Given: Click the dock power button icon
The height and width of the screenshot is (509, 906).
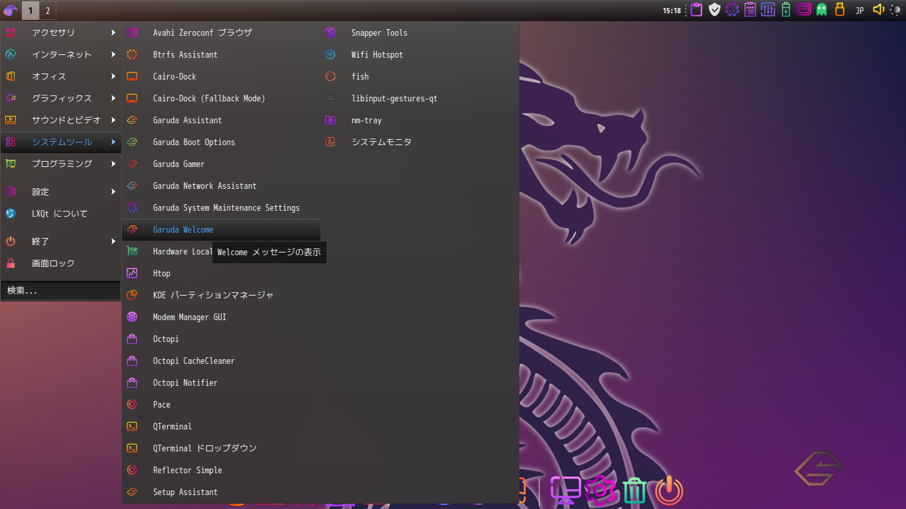Looking at the screenshot, I should (x=669, y=491).
